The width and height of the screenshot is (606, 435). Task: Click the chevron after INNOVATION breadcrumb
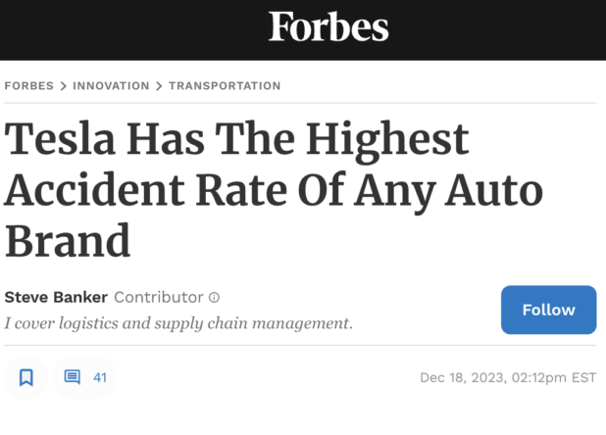(x=159, y=86)
